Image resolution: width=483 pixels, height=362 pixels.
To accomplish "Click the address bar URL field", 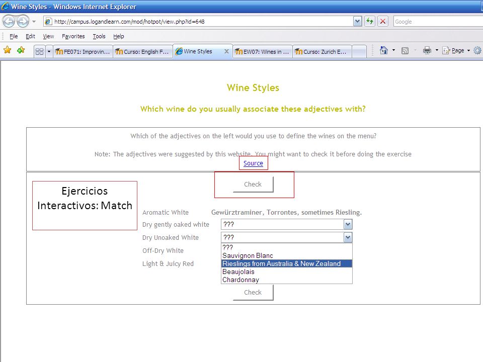I will 198,22.
